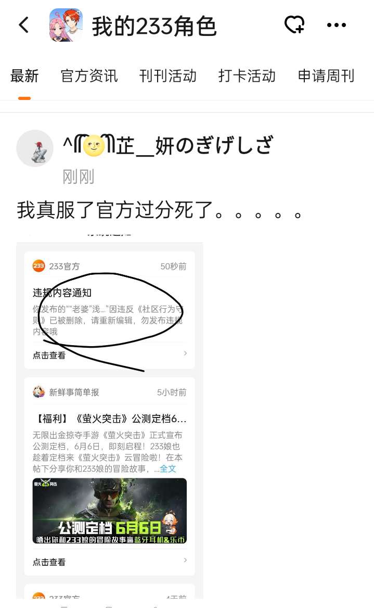View the poster's profile avatar

click(x=35, y=148)
